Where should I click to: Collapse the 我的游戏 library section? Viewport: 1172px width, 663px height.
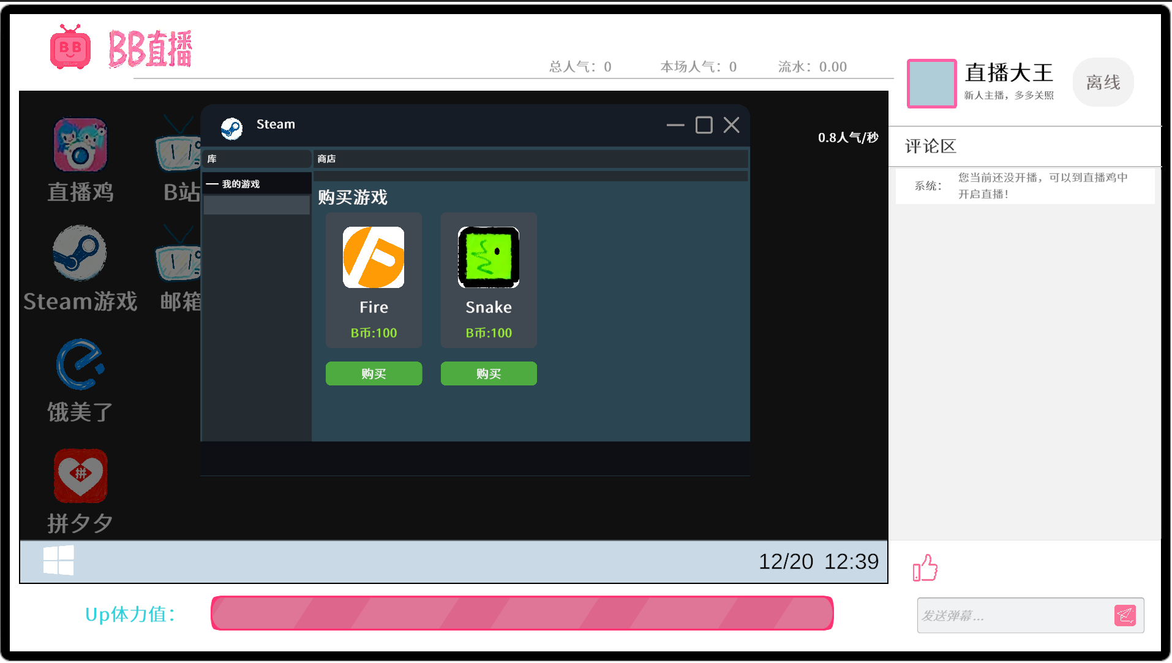click(x=212, y=184)
